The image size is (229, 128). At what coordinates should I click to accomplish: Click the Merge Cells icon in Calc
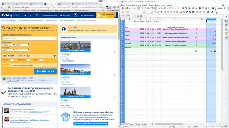pos(177,12)
